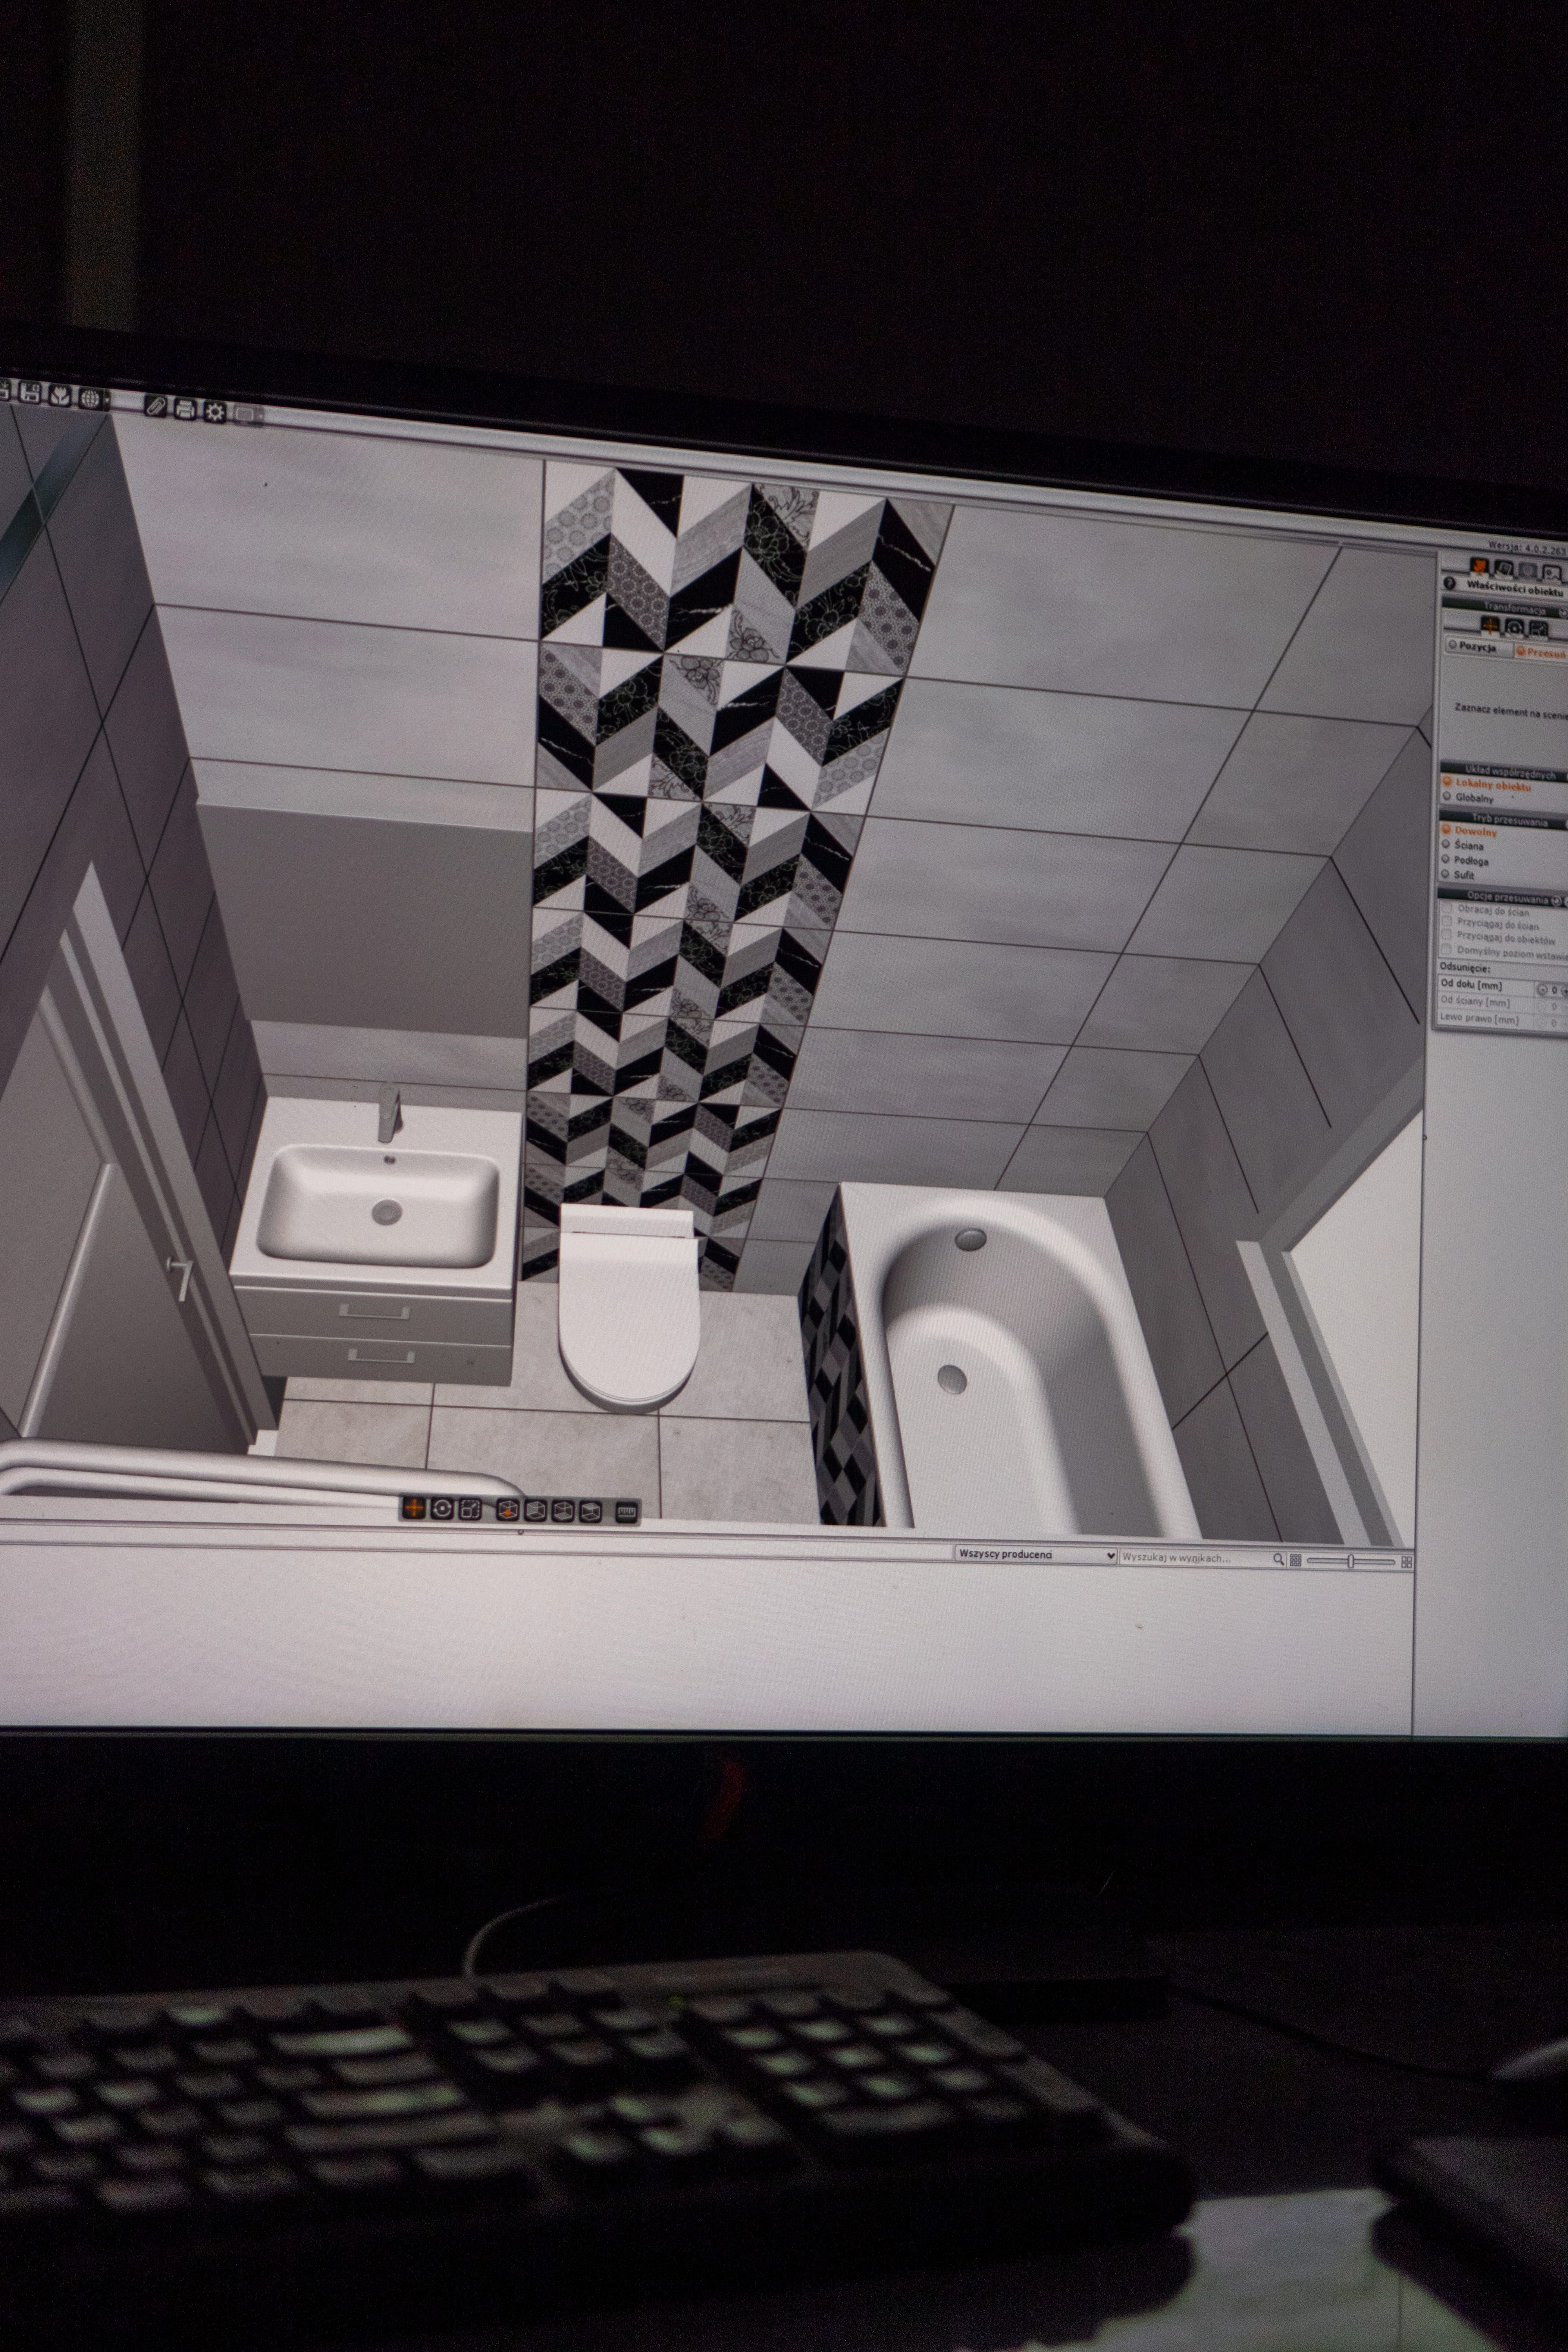Select Dowolny move mode
Image resolution: width=1568 pixels, height=2352 pixels.
click(1470, 831)
